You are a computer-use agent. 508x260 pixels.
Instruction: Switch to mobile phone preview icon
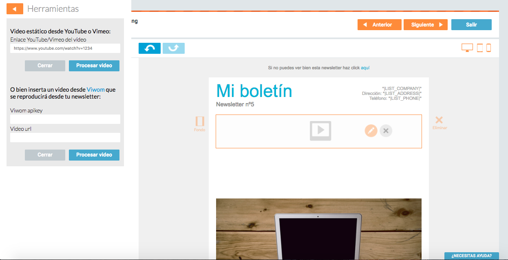tap(488, 48)
